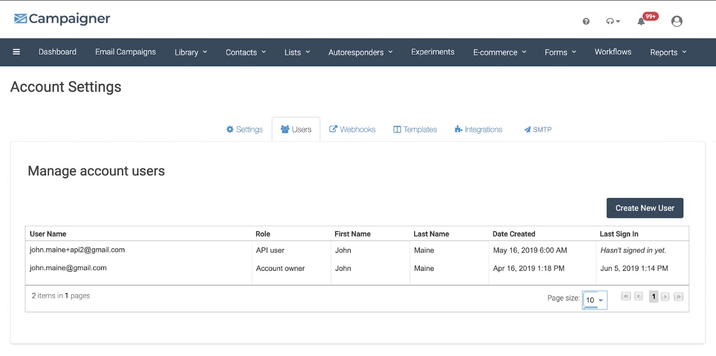
Task: Click the API user role cell
Action: (x=270, y=250)
